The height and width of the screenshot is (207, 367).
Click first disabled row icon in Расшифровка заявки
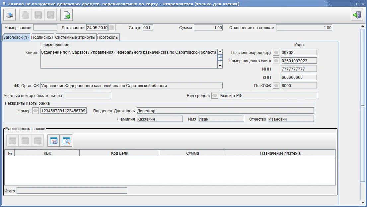click(x=12, y=141)
